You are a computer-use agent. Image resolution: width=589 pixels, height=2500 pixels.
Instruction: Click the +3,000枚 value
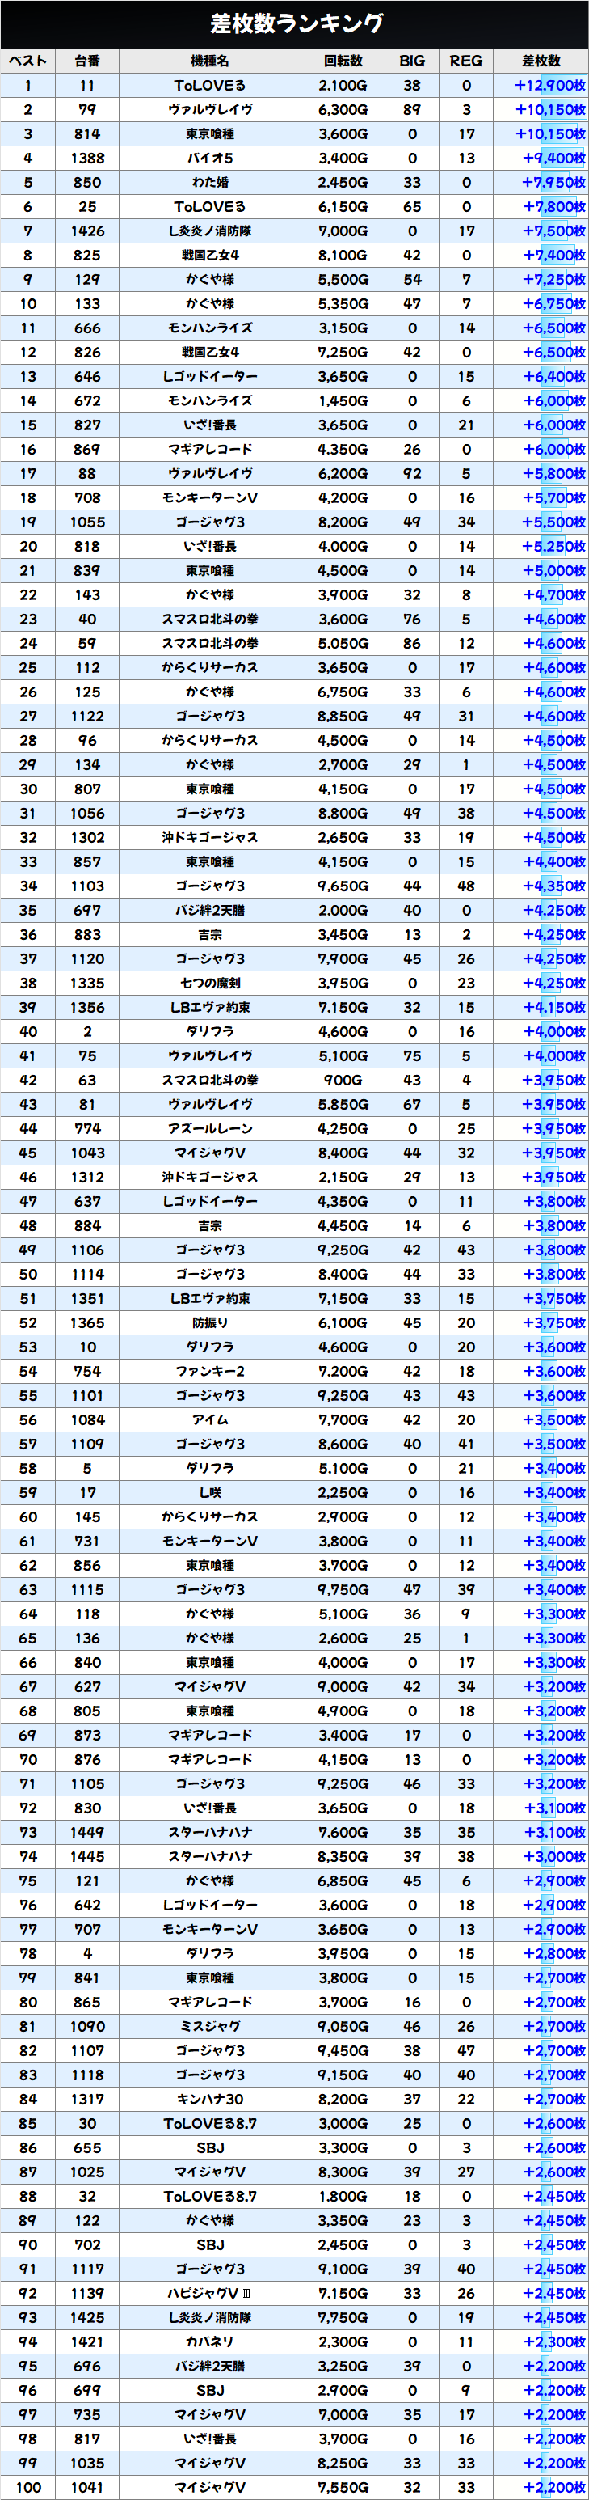[553, 1856]
